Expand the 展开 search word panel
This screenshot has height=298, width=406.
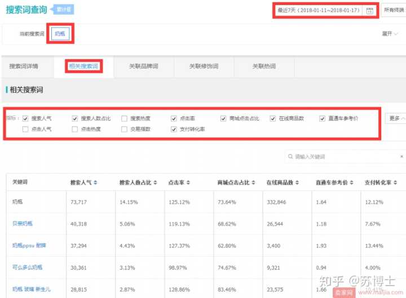pos(390,34)
